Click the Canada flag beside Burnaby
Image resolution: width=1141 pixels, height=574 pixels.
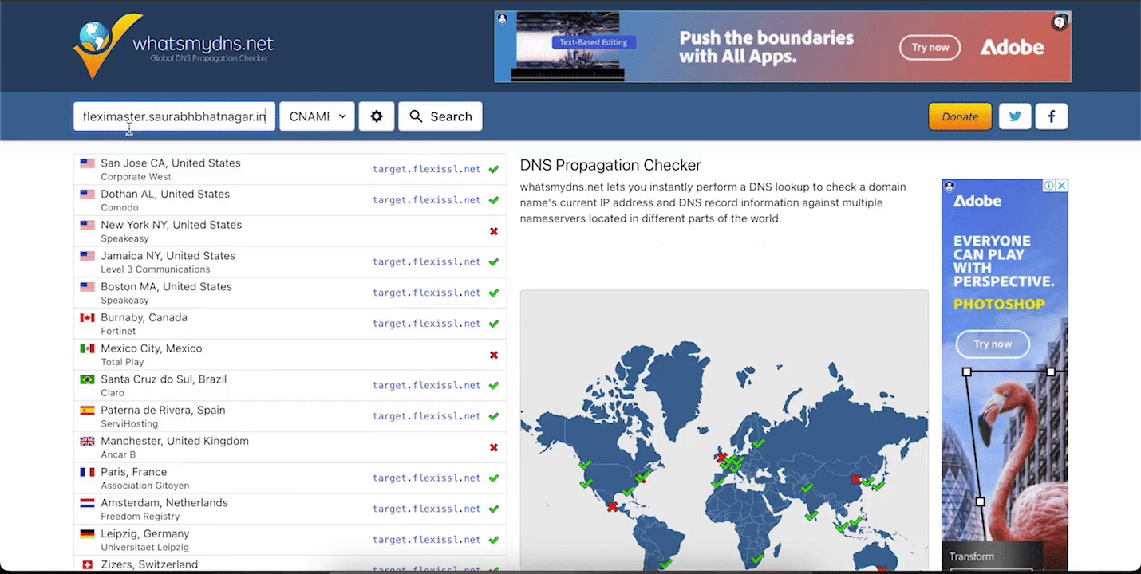(87, 318)
